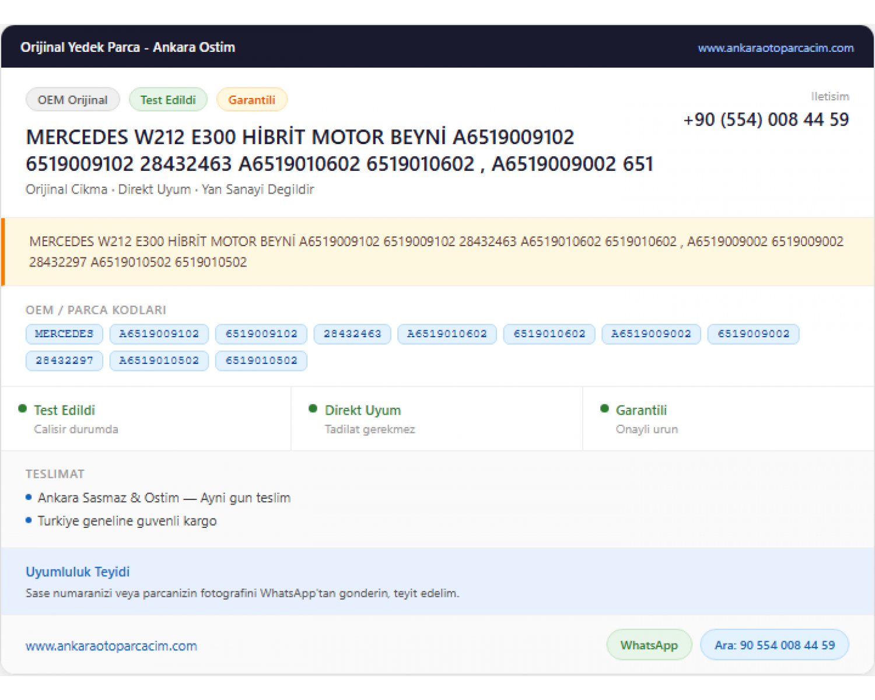Screen dimensions: 875x700
Task: Click the A6519010502 code chip
Action: coord(159,361)
